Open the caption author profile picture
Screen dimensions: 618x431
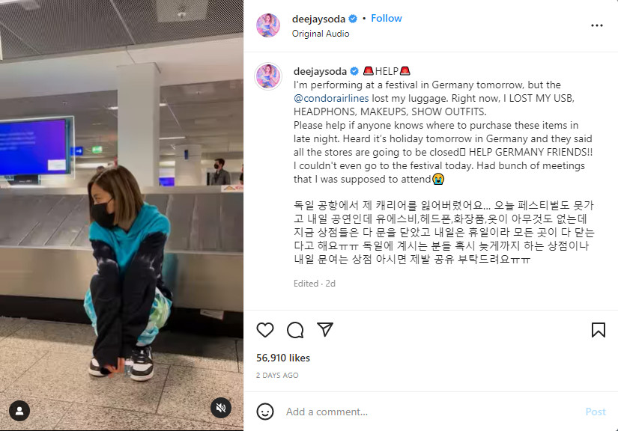pyautogui.click(x=268, y=76)
